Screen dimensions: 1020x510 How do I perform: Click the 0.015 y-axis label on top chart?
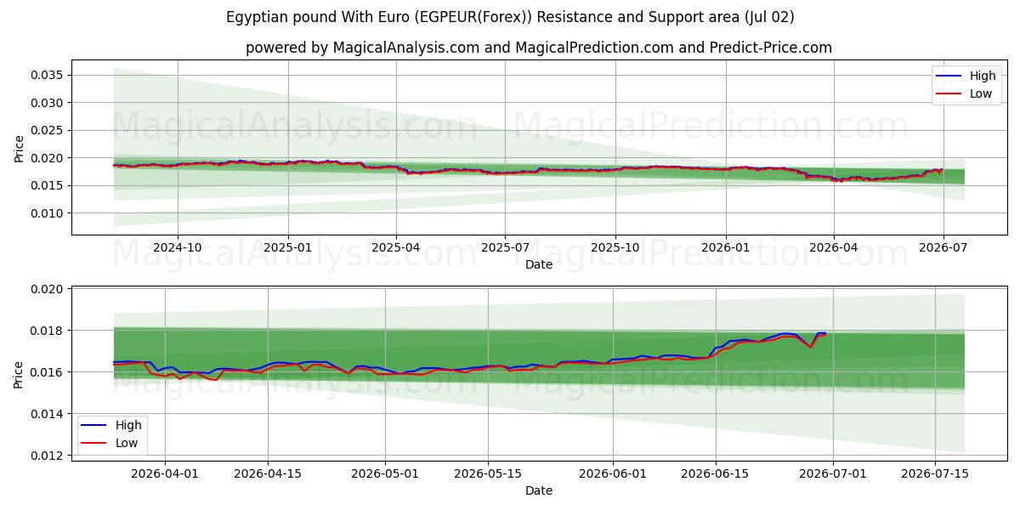click(x=47, y=185)
